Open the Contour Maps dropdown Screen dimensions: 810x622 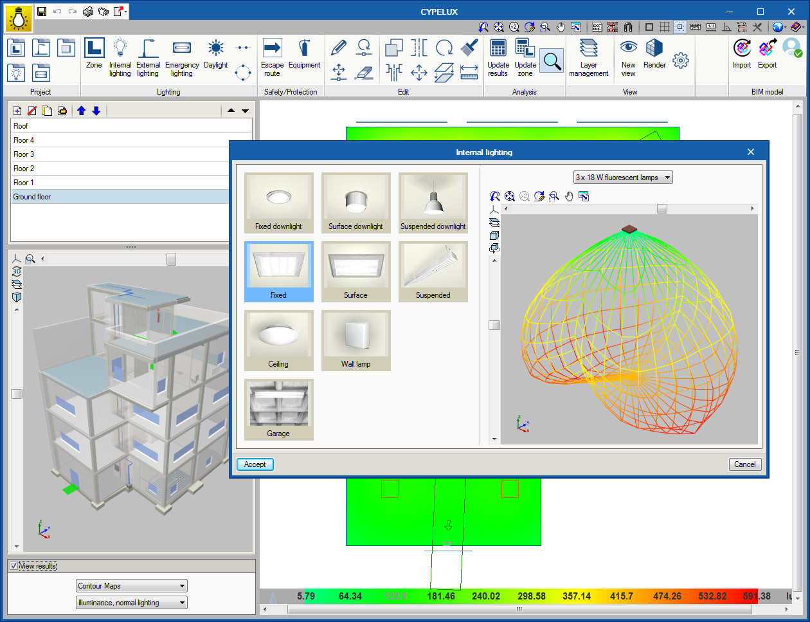[x=132, y=586]
